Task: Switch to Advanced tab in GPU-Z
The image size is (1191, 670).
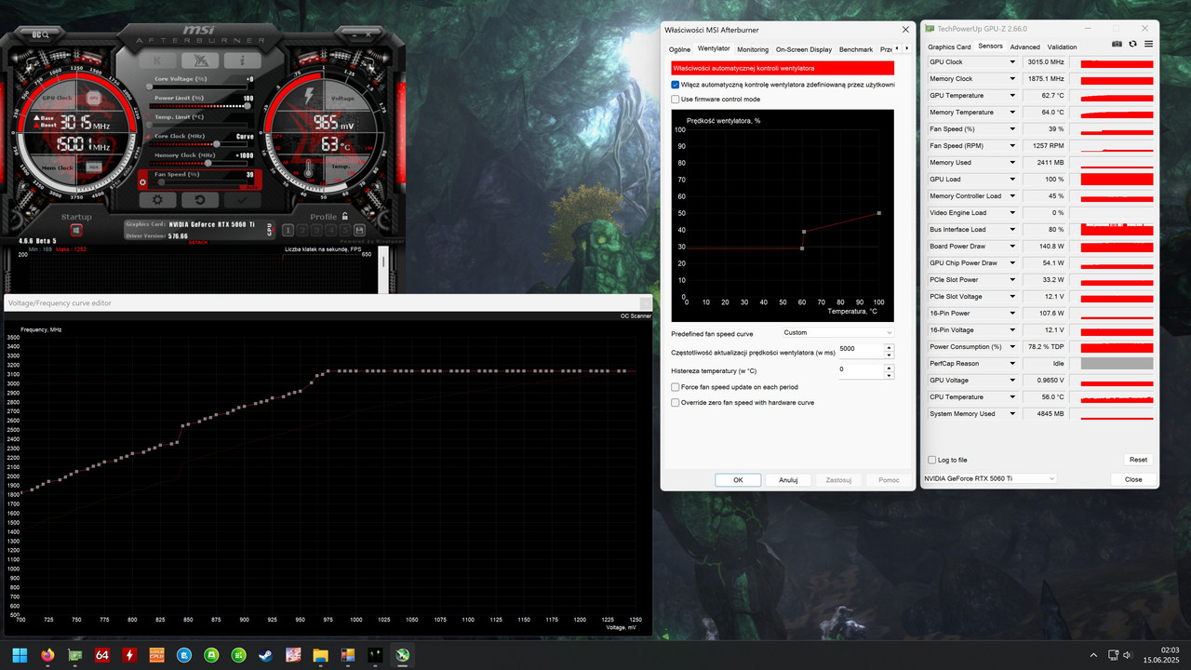Action: click(1024, 47)
